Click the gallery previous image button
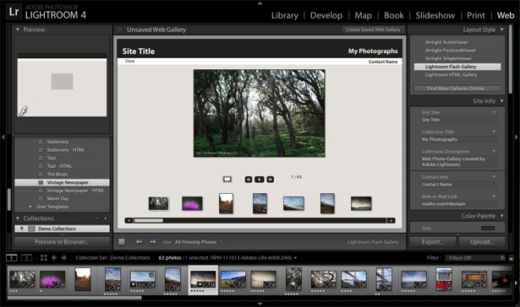Image resolution: width=520 pixels, height=307 pixels. coord(249,180)
